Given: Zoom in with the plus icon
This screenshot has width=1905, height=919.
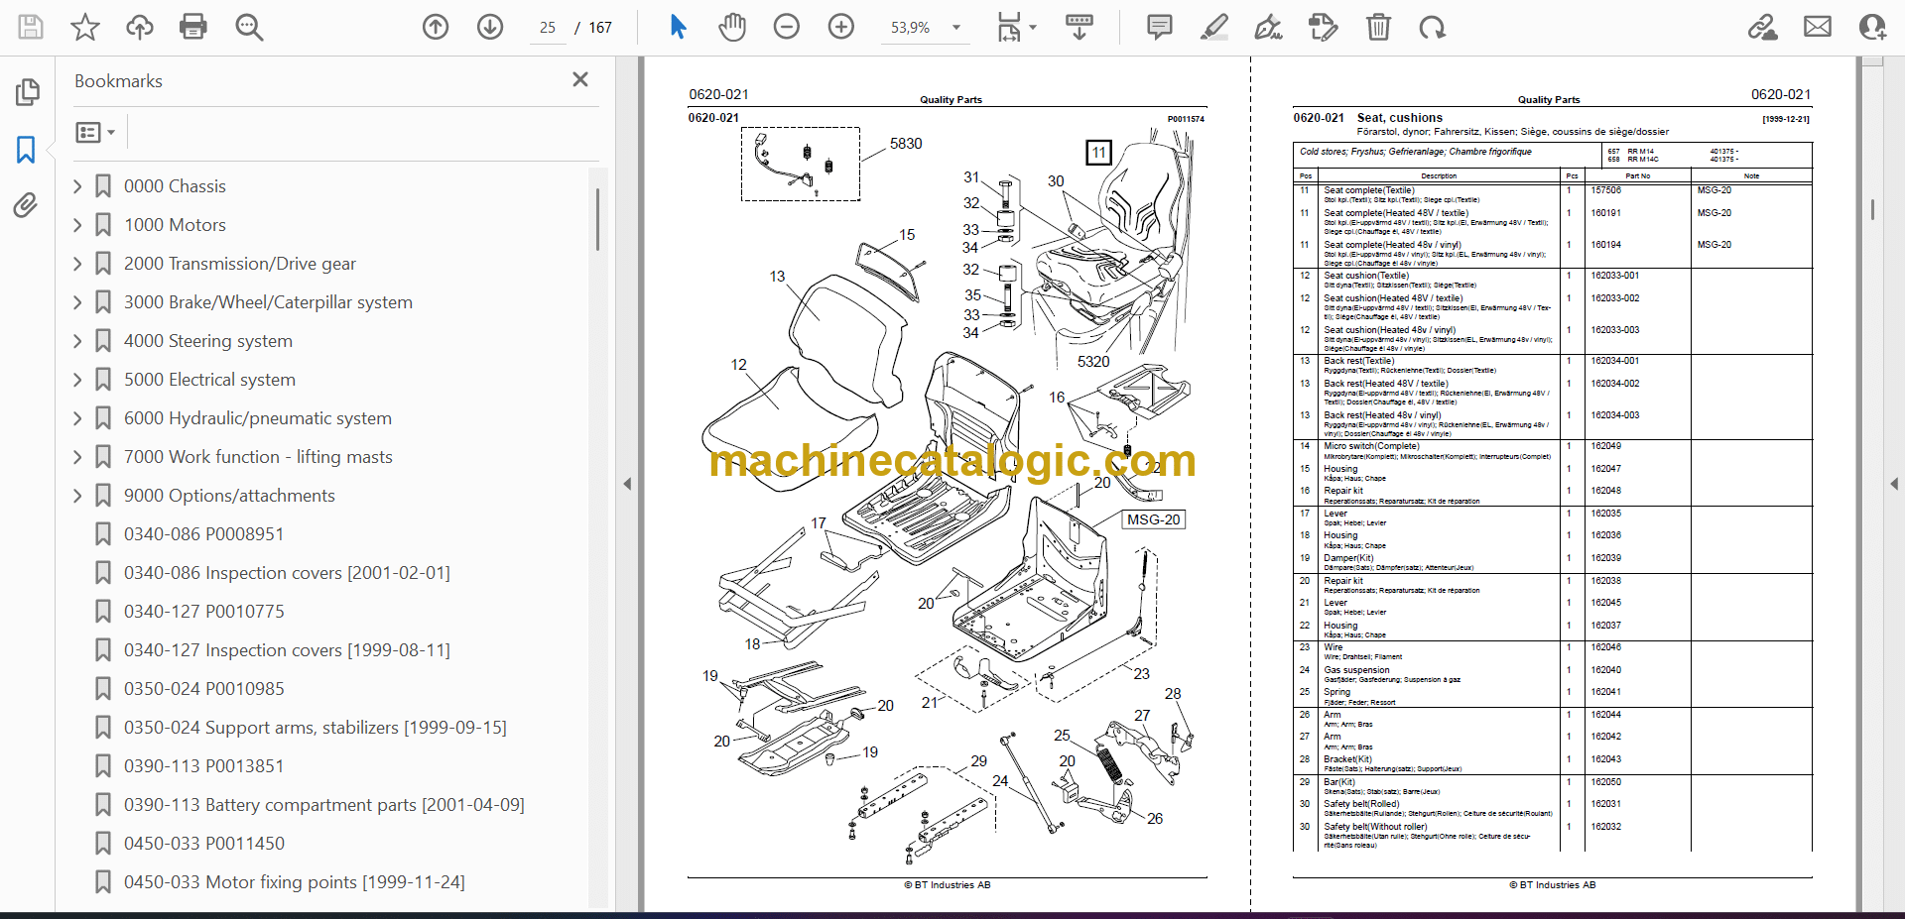Looking at the screenshot, I should pos(841,27).
